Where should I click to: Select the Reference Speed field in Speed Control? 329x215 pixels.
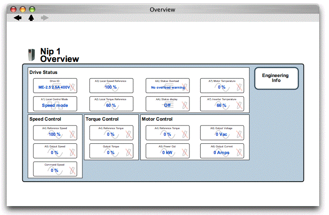pos(55,133)
